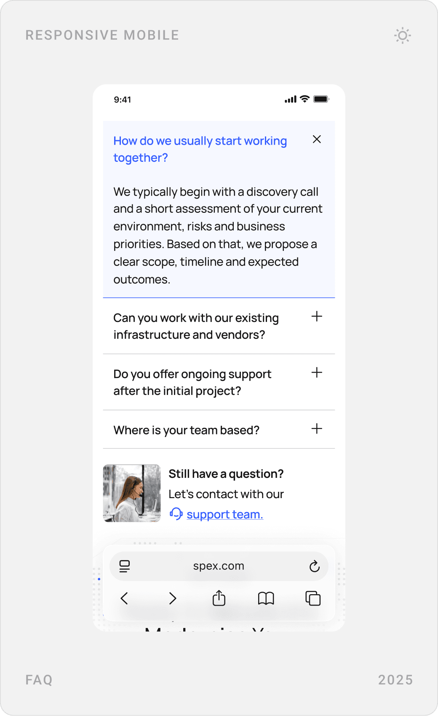Tap the Share icon in Safari toolbar
438x716 pixels.
(219, 598)
